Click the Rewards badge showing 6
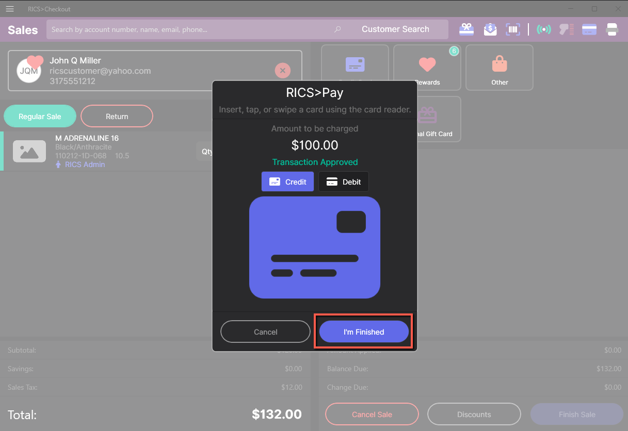 coord(454,51)
